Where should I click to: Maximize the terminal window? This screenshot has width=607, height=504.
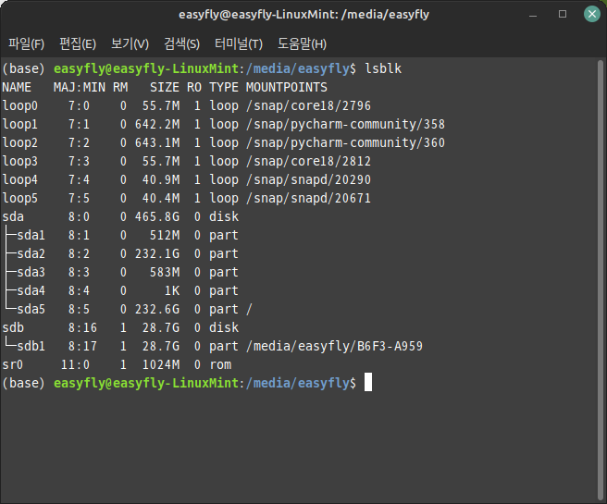563,14
